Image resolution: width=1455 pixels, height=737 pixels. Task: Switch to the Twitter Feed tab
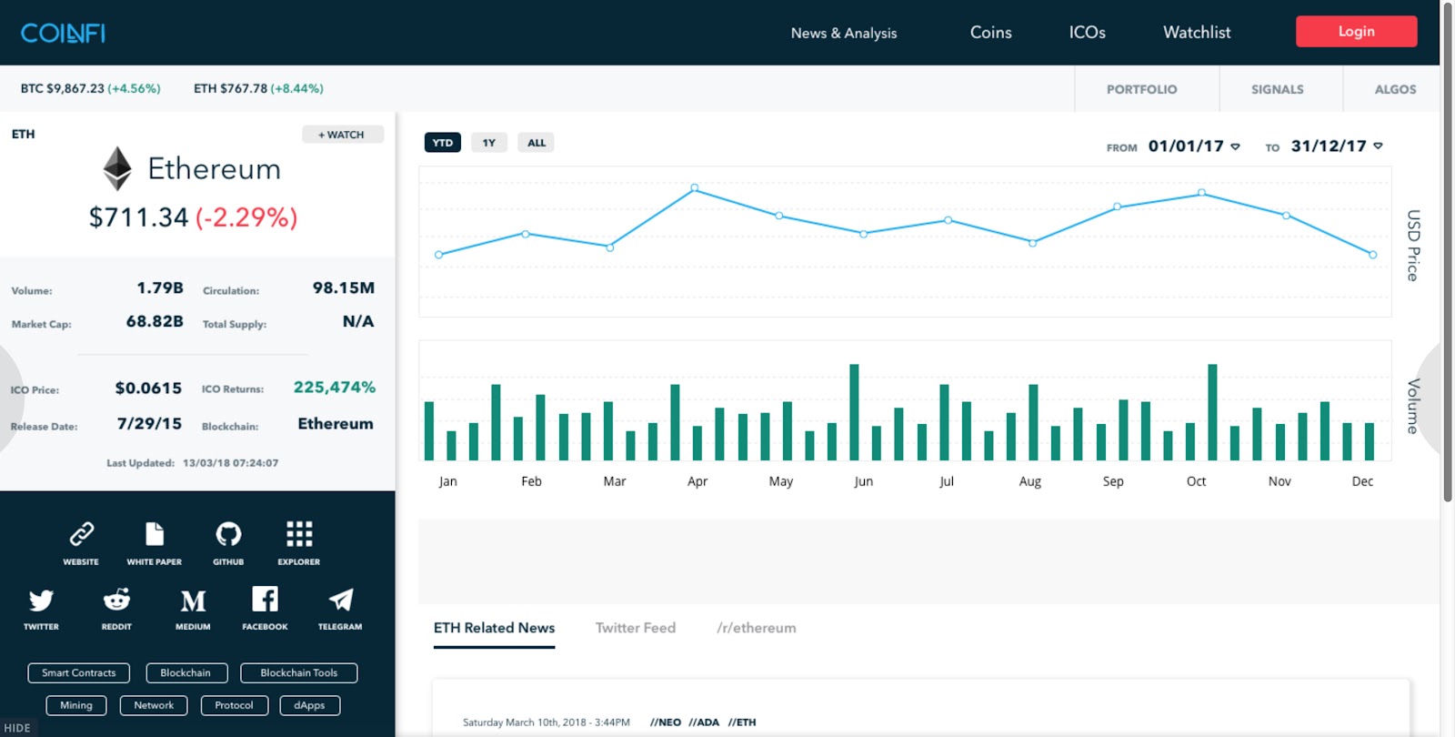[x=636, y=628]
